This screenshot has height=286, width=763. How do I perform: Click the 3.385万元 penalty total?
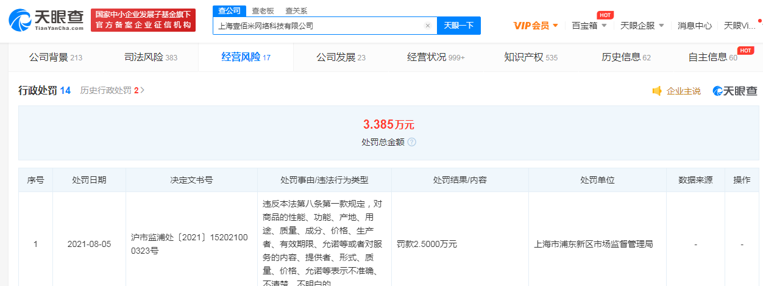pos(389,124)
